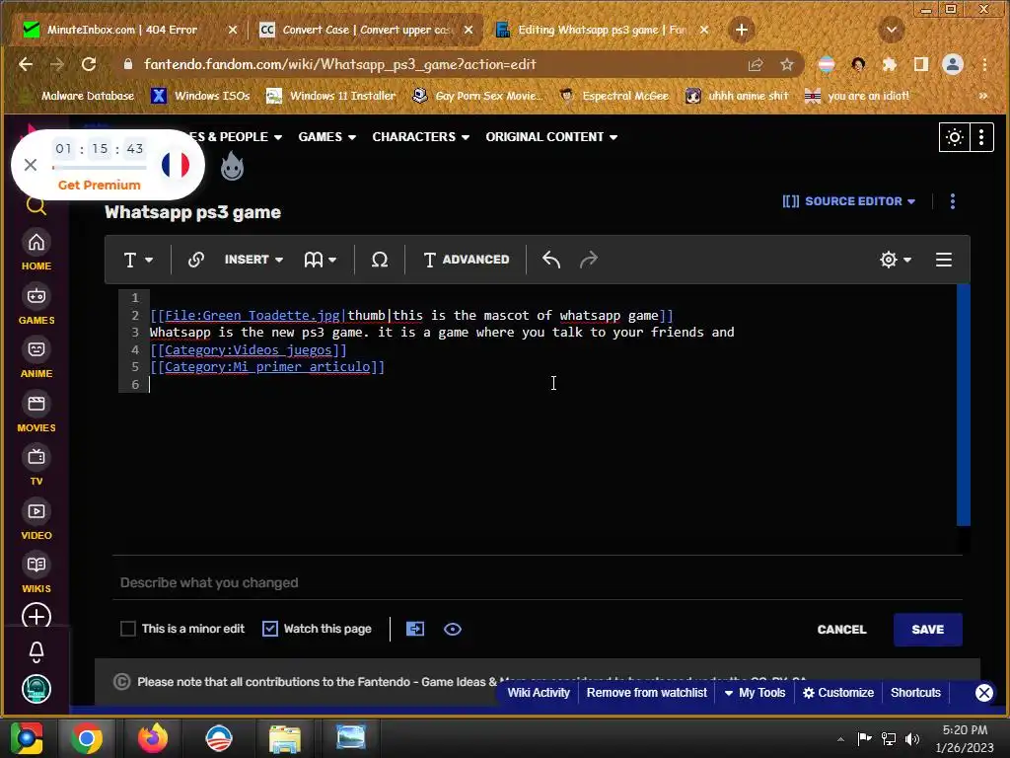
Task: Click the 'Describe what you changed' field
Action: (538, 582)
